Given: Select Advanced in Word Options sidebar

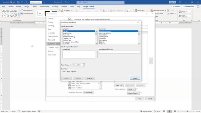Looking at the screenshot, I should (x=52, y=40).
